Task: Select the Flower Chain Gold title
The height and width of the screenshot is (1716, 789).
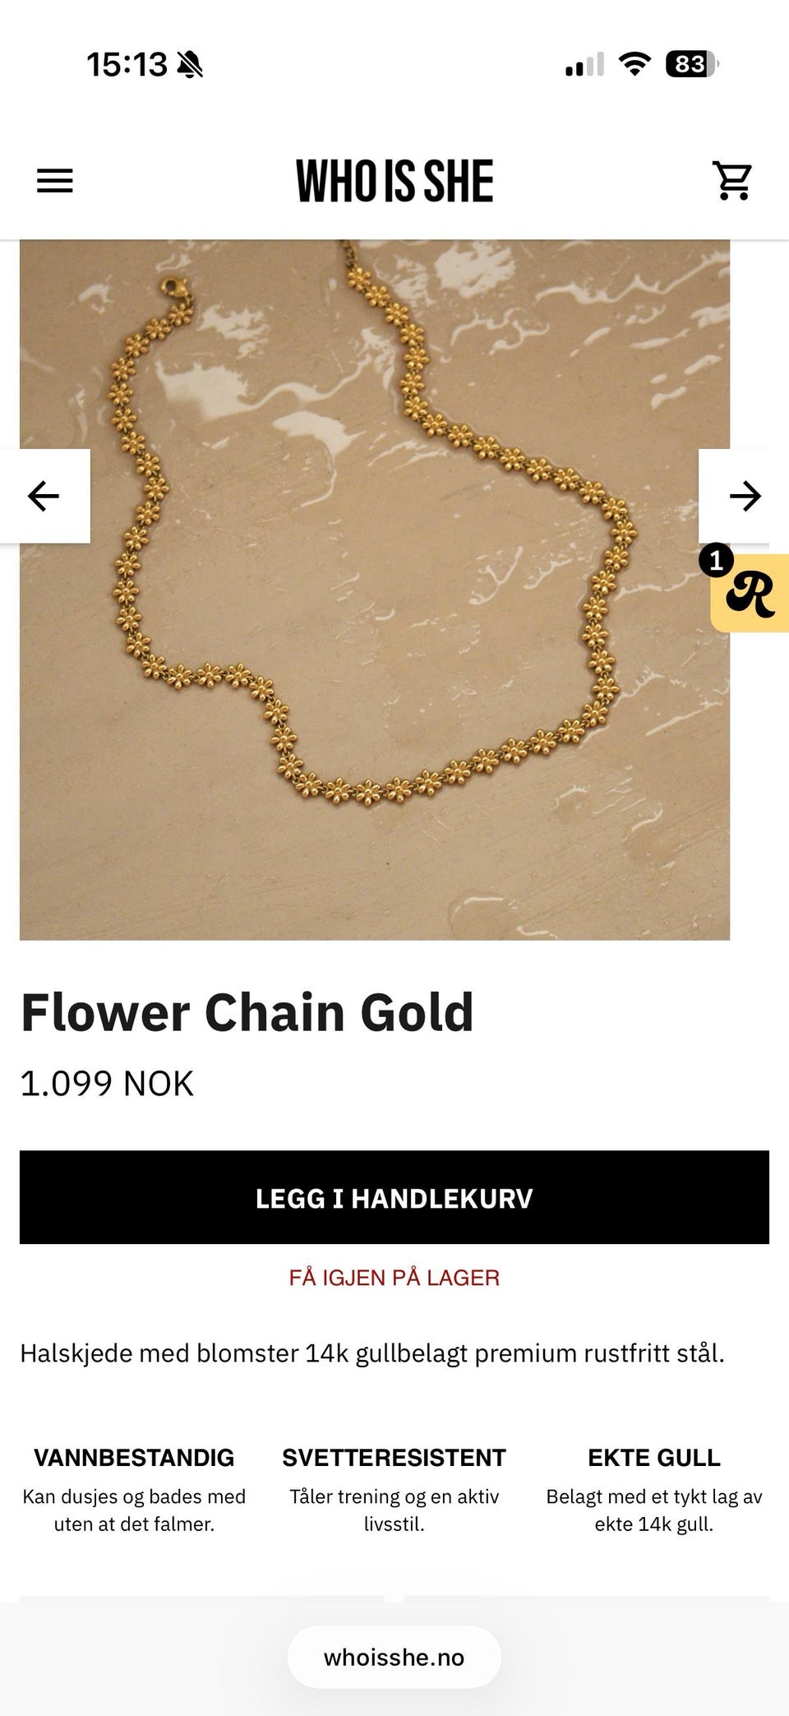Action: [247, 1011]
